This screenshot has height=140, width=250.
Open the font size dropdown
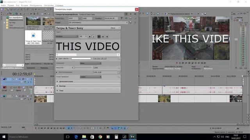[x=83, y=36]
